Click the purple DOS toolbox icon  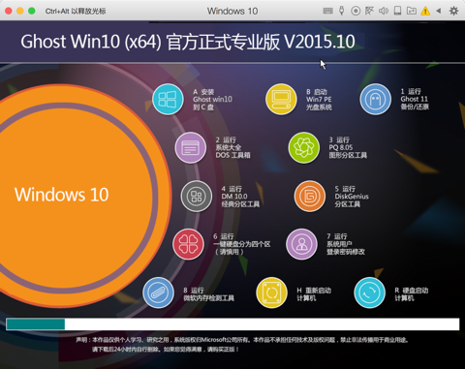(191, 147)
